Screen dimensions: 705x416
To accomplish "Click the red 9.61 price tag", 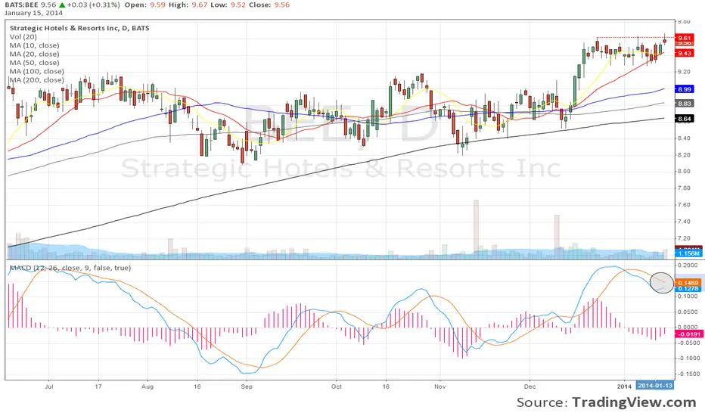I will [685, 39].
